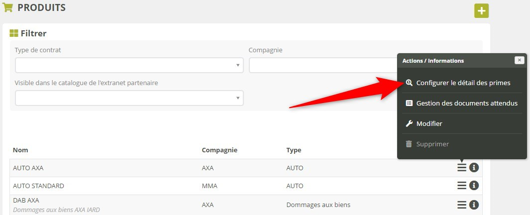Image resolution: width=530 pixels, height=215 pixels.
Task: Select Modifier in the actions menu
Action: tap(429, 123)
